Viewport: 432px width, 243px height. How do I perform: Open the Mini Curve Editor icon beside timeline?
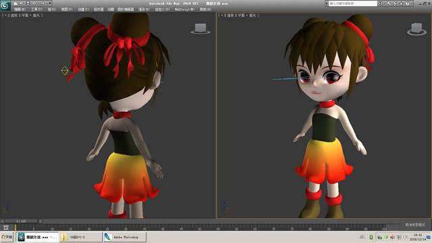[6, 227]
